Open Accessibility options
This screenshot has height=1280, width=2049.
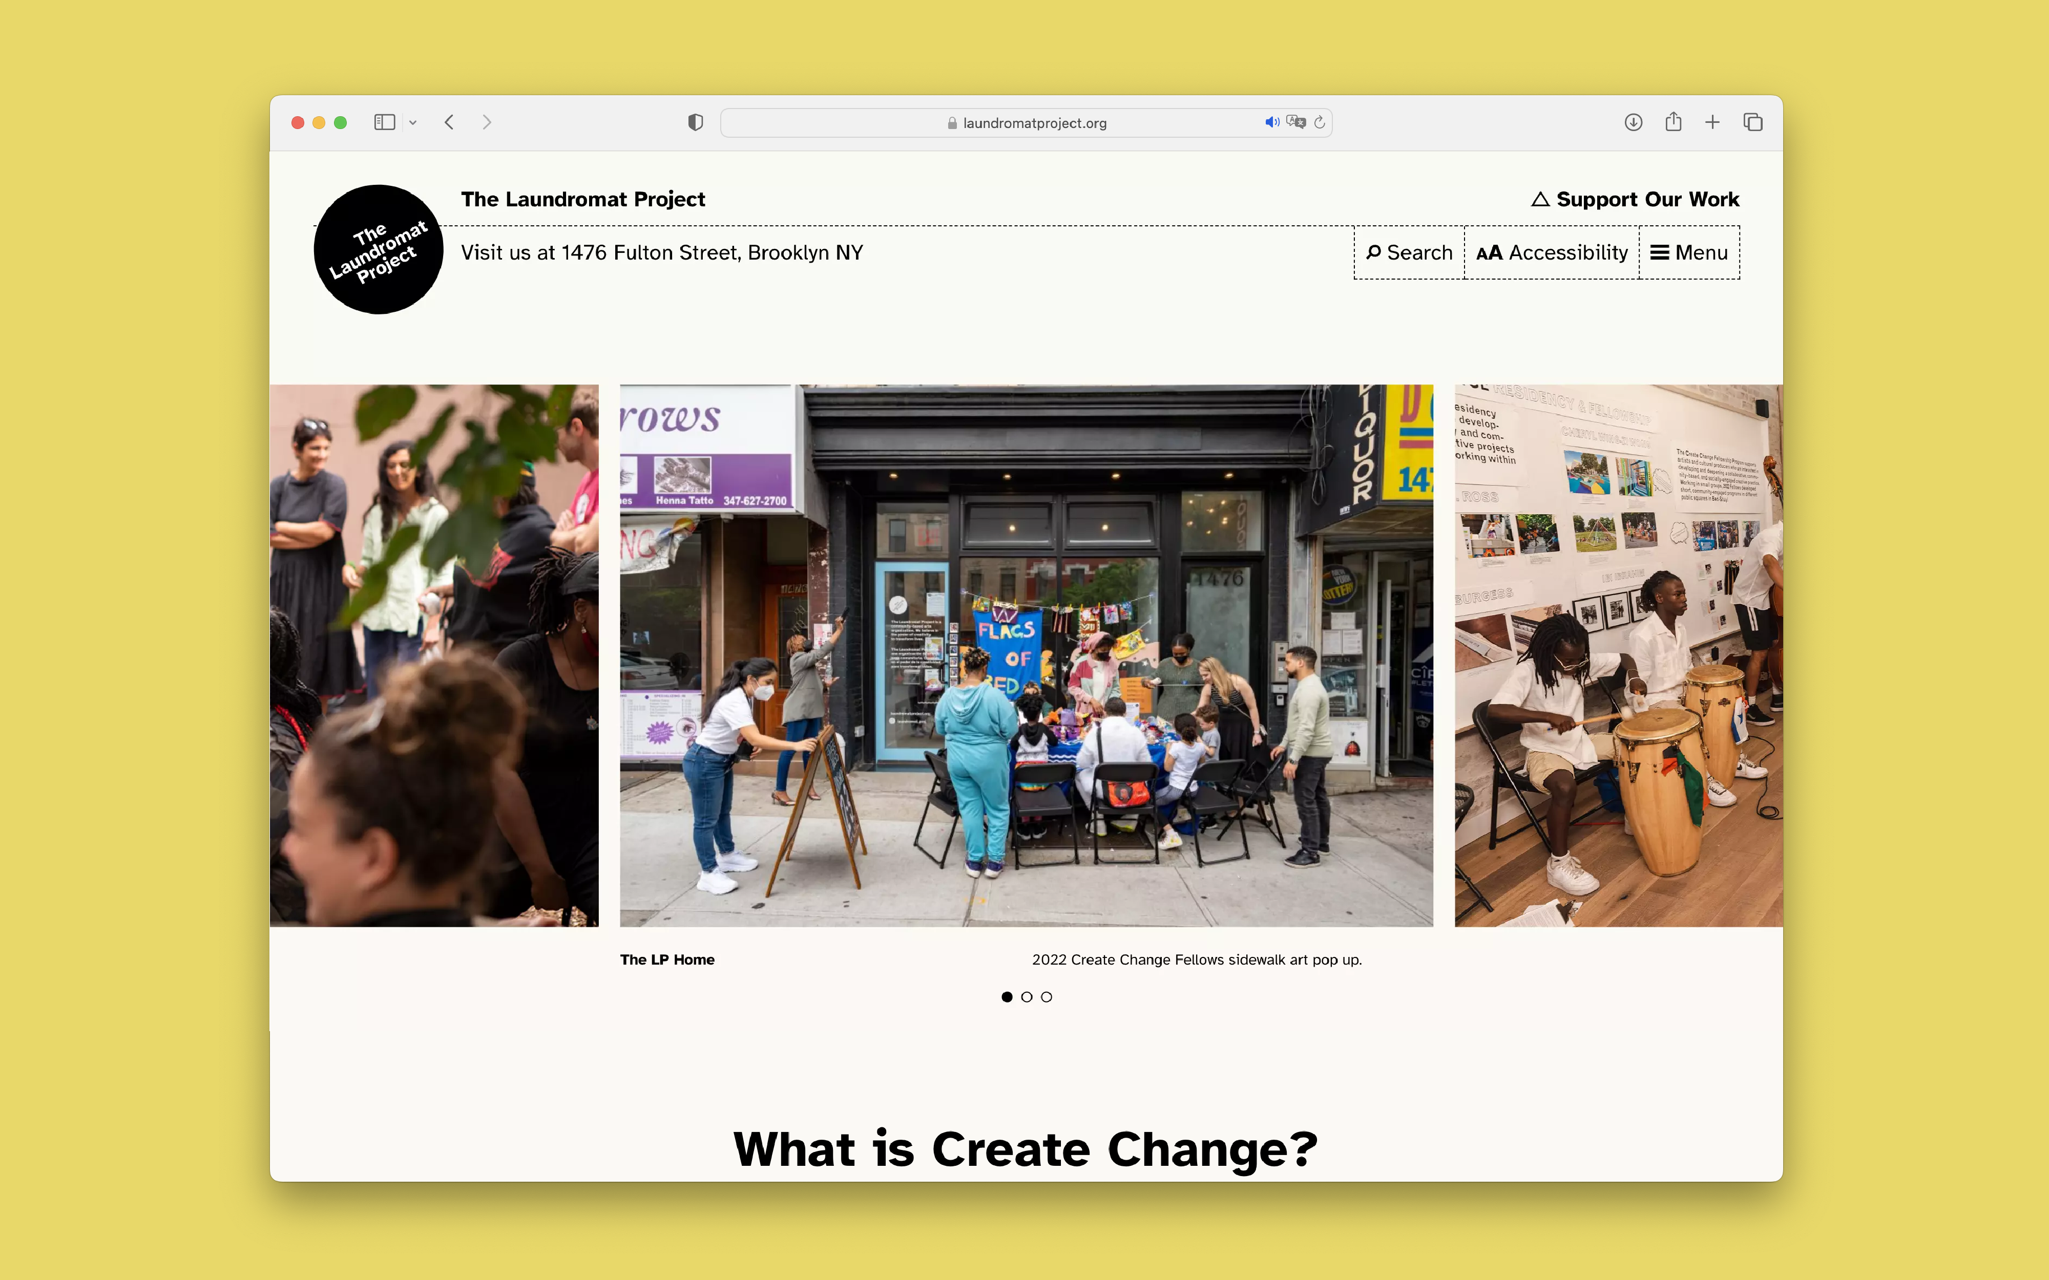(1551, 252)
